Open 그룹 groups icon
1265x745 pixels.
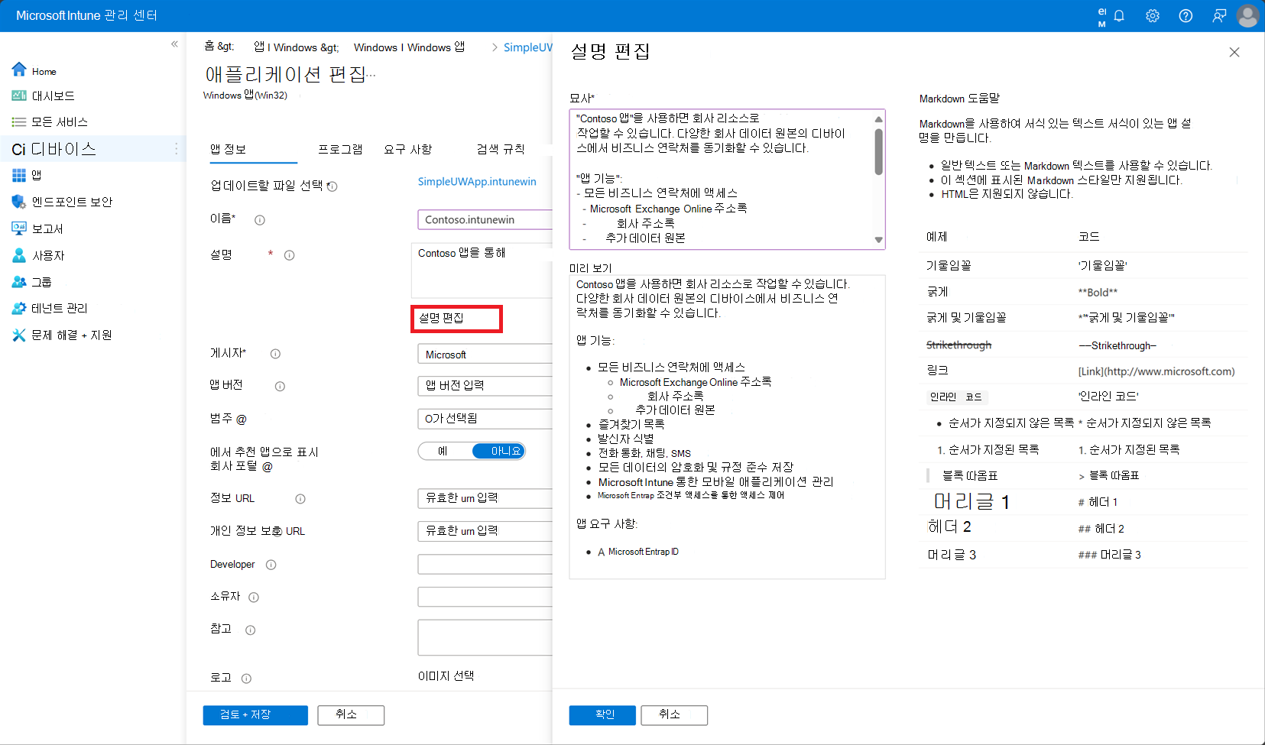(19, 282)
